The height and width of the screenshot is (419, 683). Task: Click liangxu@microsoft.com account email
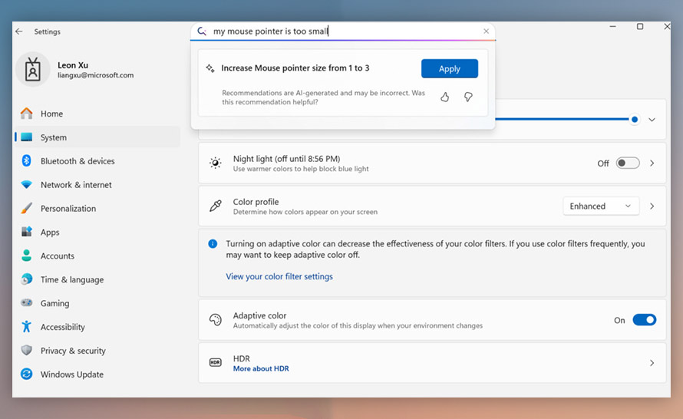point(95,75)
